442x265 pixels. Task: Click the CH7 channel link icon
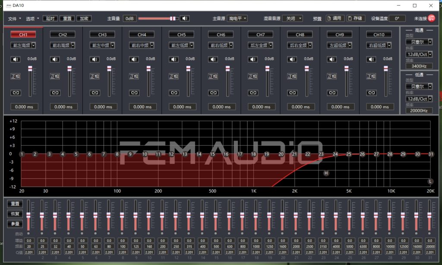[253, 93]
